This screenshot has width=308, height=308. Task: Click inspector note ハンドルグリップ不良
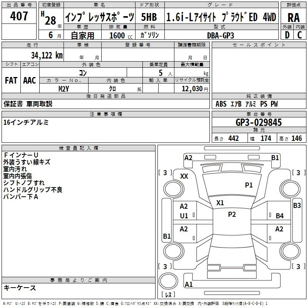click(x=33, y=189)
